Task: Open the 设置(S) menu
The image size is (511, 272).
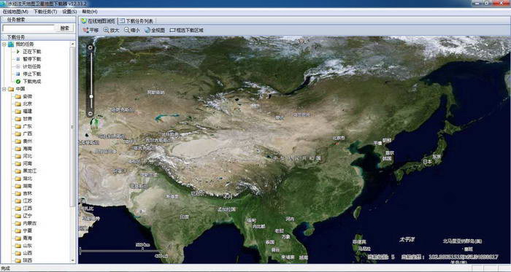Action: [x=69, y=12]
